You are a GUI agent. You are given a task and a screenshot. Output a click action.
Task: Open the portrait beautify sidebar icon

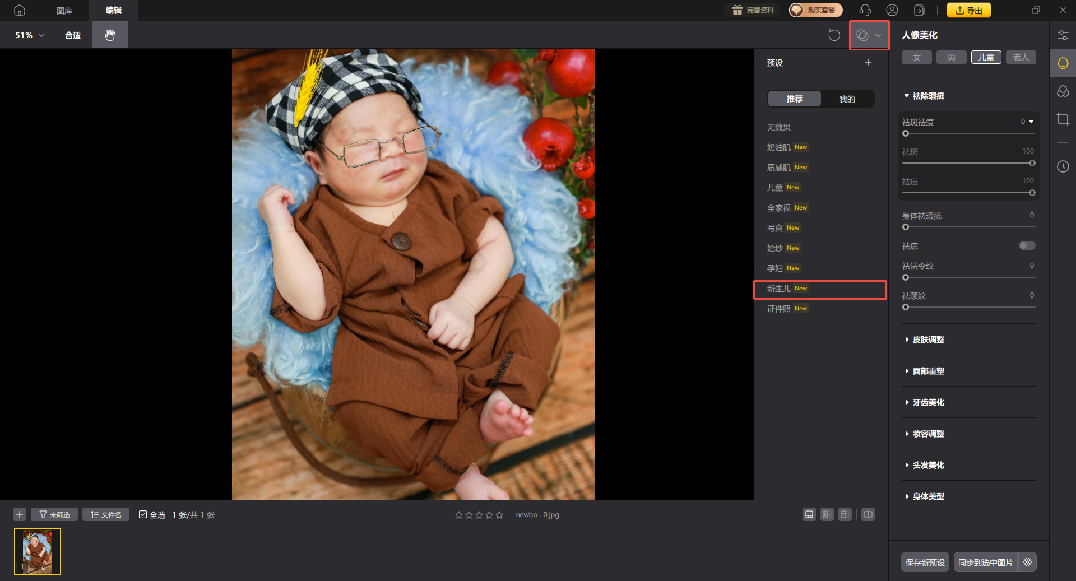click(1063, 63)
